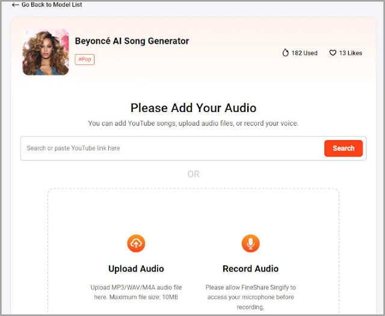Click 'Please Add Your Audio' heading

click(194, 108)
